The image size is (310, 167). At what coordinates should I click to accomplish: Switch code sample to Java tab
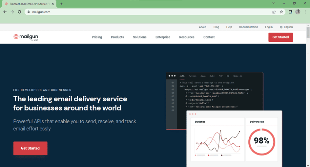(203, 76)
